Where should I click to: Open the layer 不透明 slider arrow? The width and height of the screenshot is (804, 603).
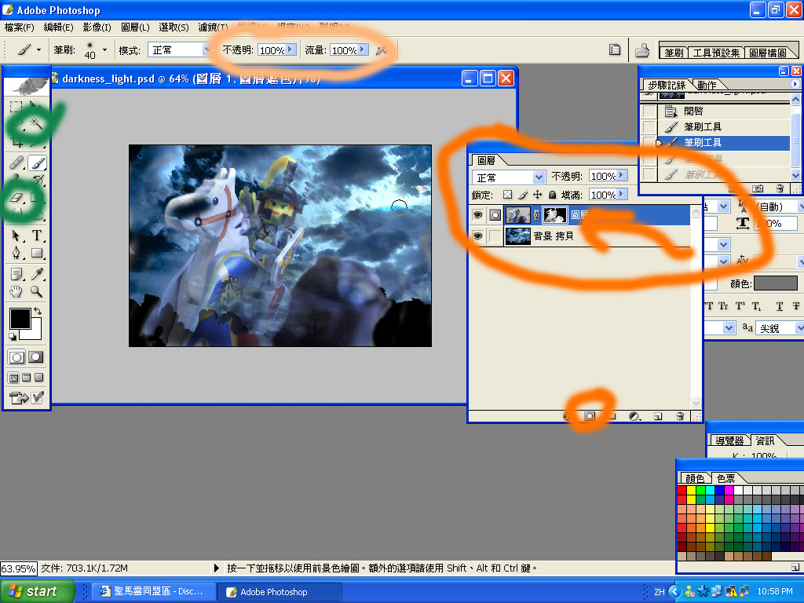(x=622, y=175)
